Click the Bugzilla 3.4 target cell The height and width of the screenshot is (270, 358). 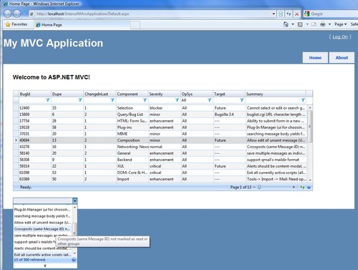[x=229, y=115]
